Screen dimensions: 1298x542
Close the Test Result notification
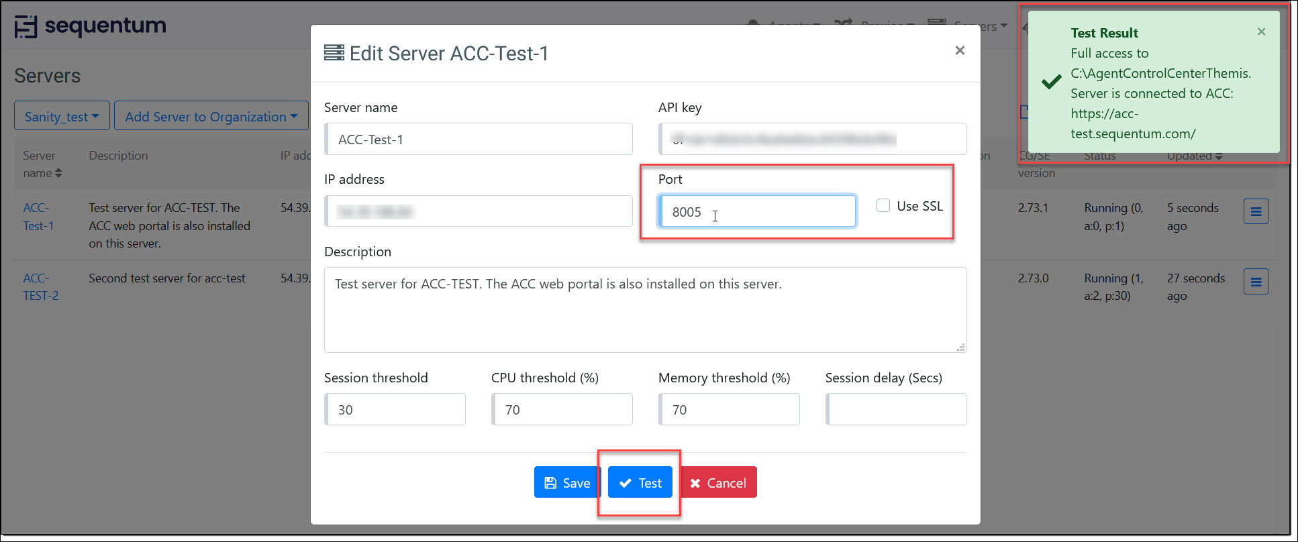click(1261, 32)
